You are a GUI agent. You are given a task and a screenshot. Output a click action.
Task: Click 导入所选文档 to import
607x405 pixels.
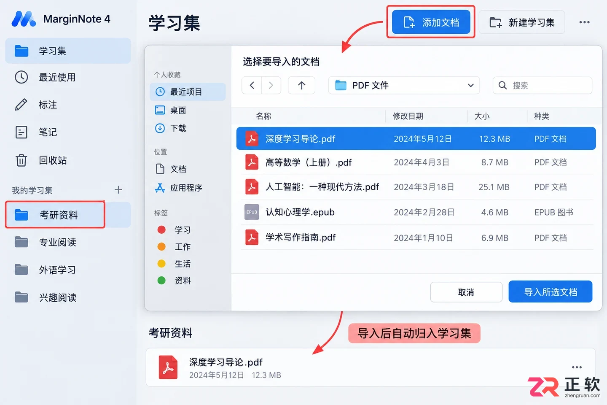click(551, 292)
